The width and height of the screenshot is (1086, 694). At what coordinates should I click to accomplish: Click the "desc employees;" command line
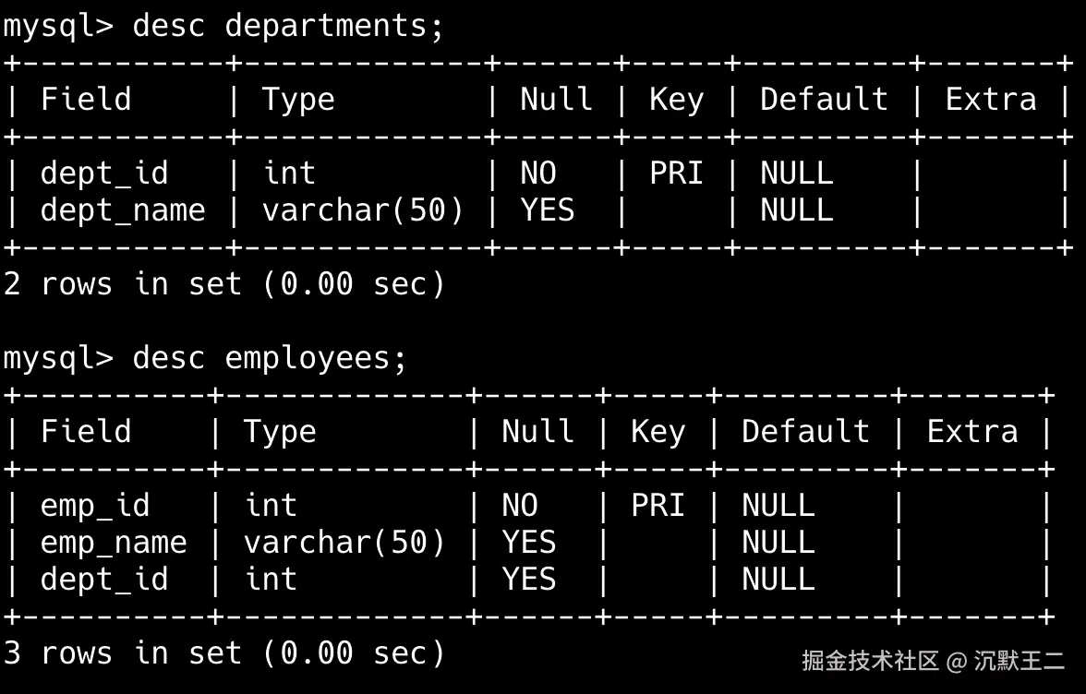click(x=269, y=358)
